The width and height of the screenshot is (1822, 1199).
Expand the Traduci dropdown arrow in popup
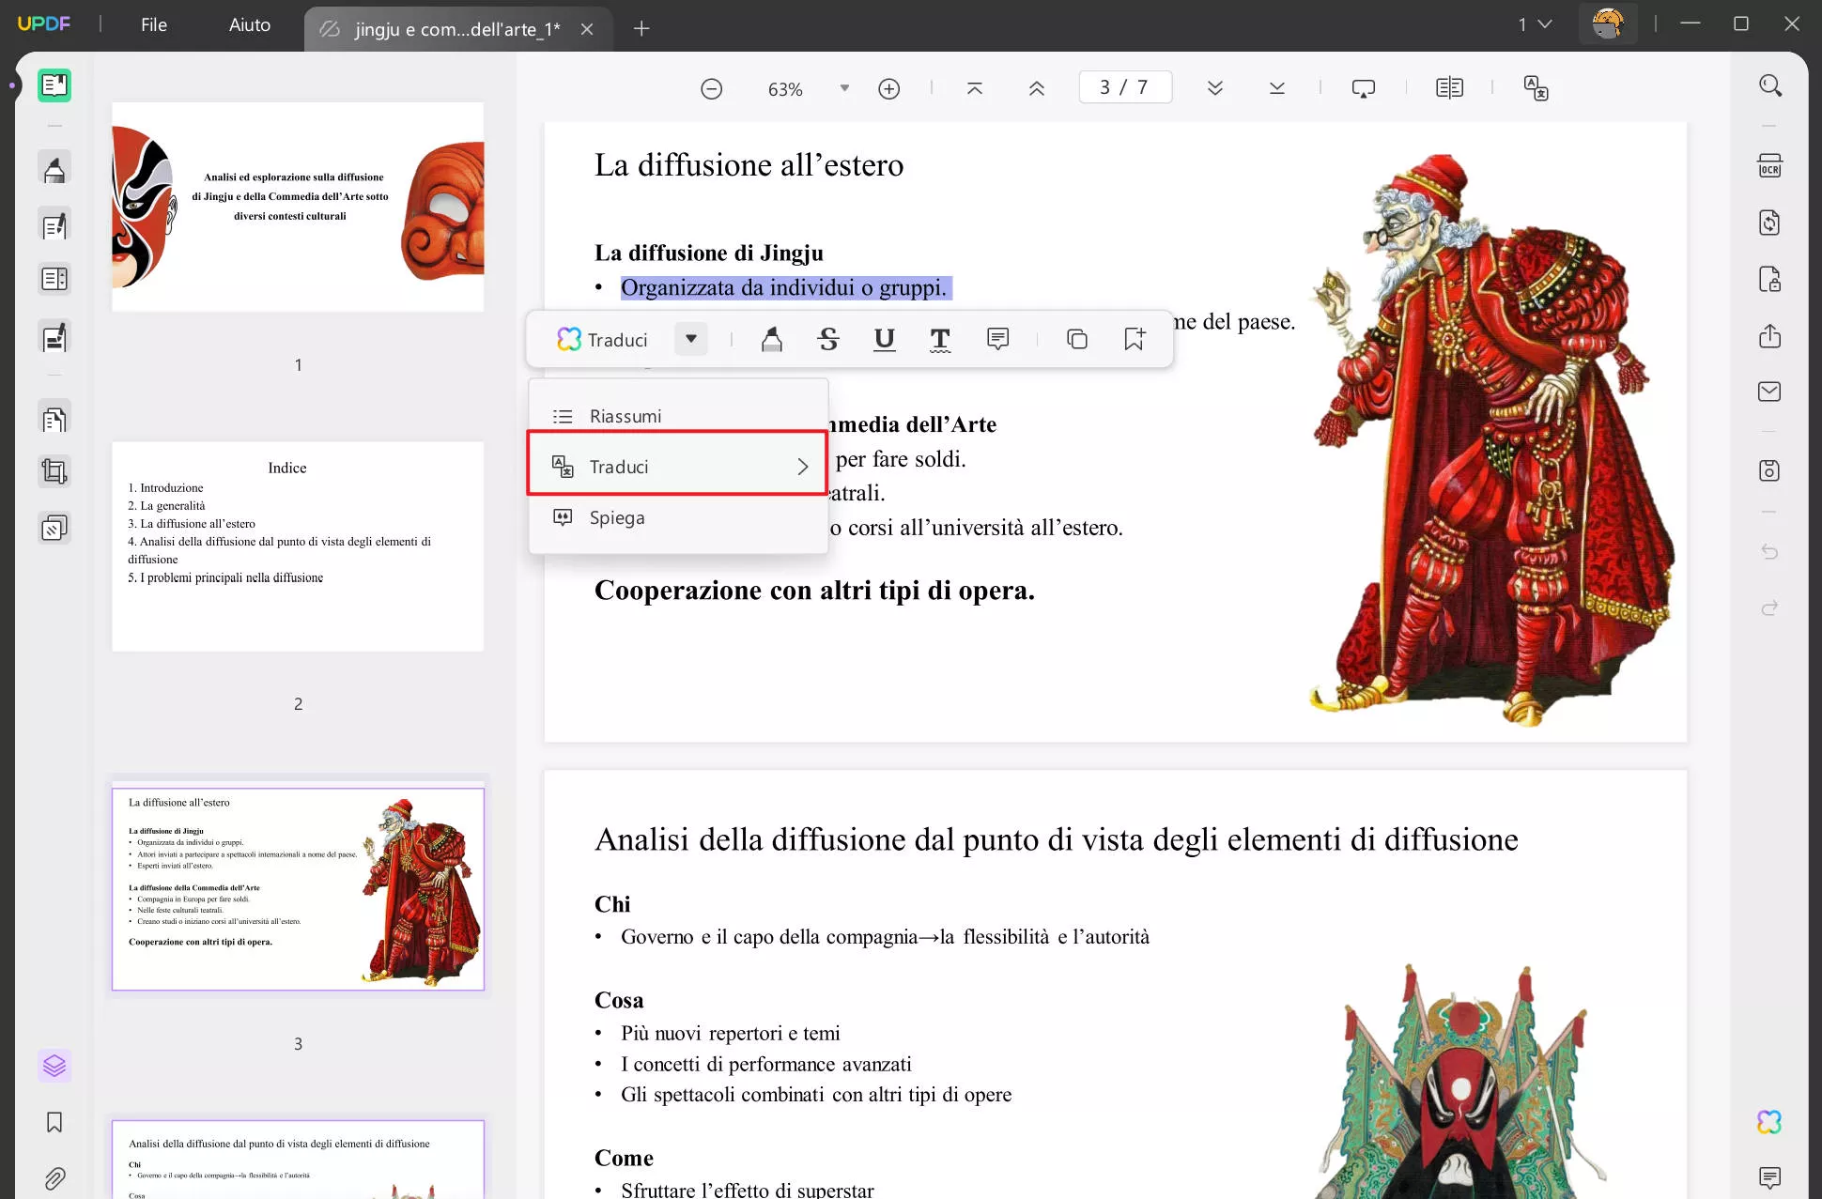coord(690,339)
